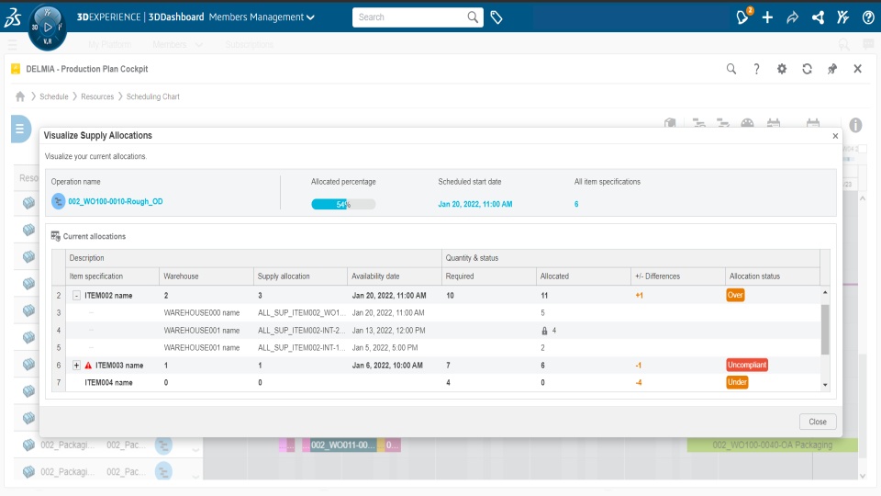Click the Uncompliant status badge

click(x=747, y=365)
